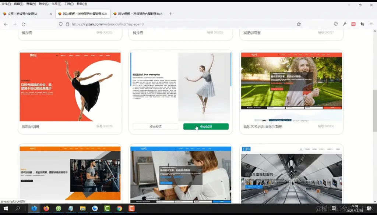Close the 文章 - 易极赞自助建站 tab
This screenshot has width=377, height=215.
(x=51, y=14)
